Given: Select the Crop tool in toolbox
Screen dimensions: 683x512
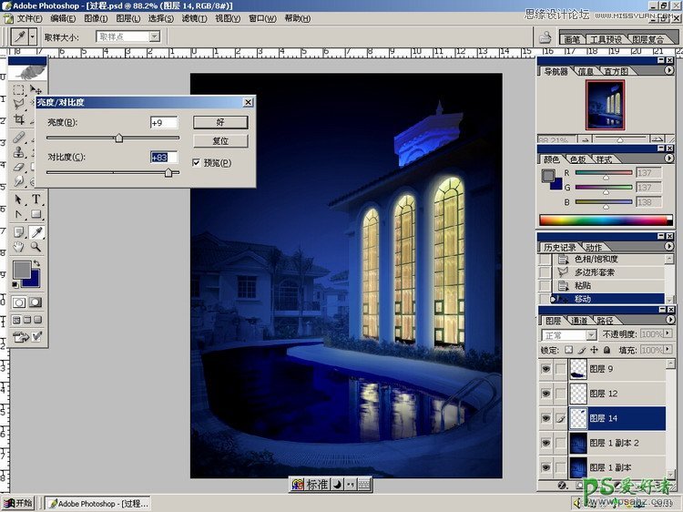Looking at the screenshot, I should pyautogui.click(x=19, y=121).
